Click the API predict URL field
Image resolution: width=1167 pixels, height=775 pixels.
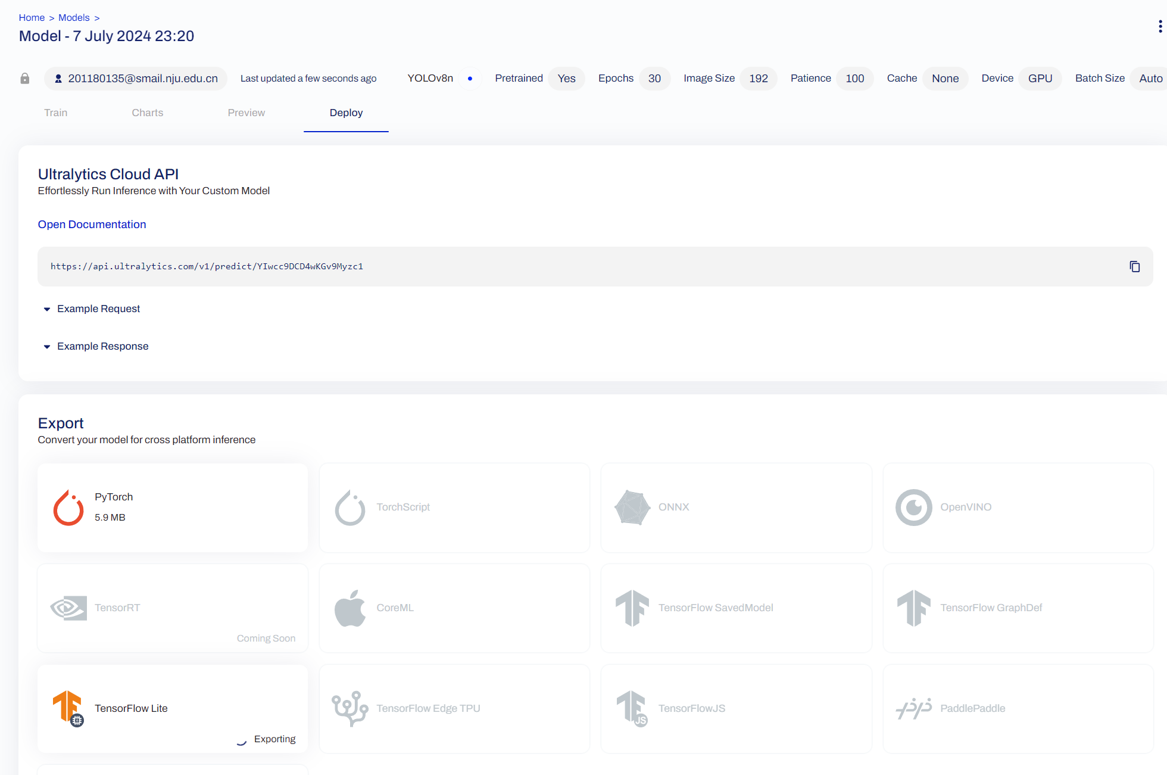tap(207, 266)
